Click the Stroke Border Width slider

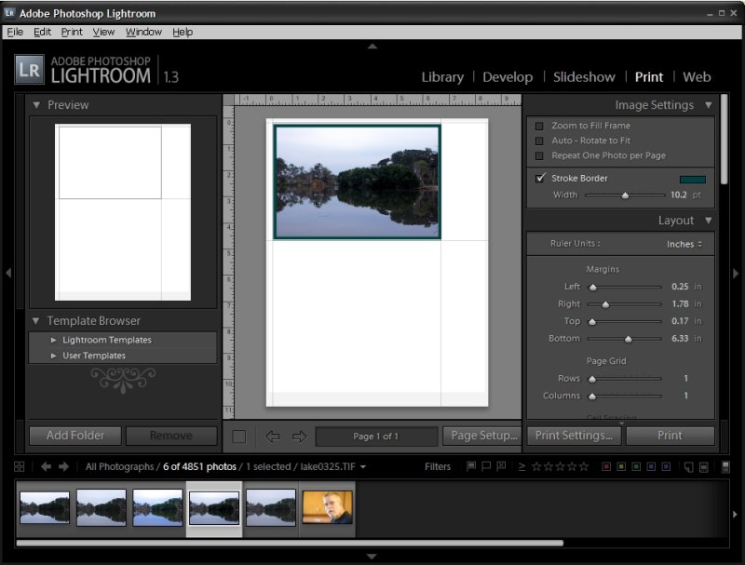pos(625,195)
